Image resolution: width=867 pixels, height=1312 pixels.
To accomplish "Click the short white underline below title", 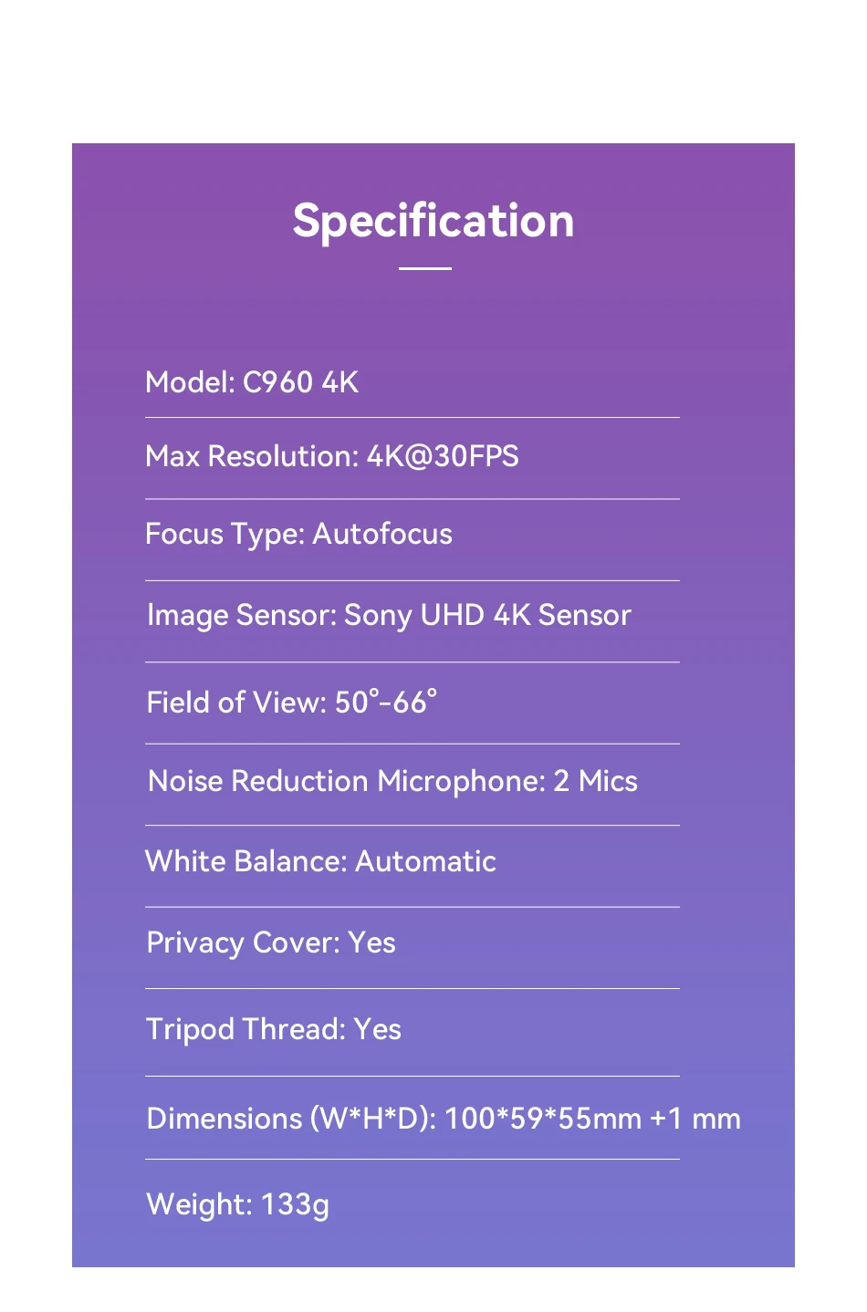I will tap(425, 268).
